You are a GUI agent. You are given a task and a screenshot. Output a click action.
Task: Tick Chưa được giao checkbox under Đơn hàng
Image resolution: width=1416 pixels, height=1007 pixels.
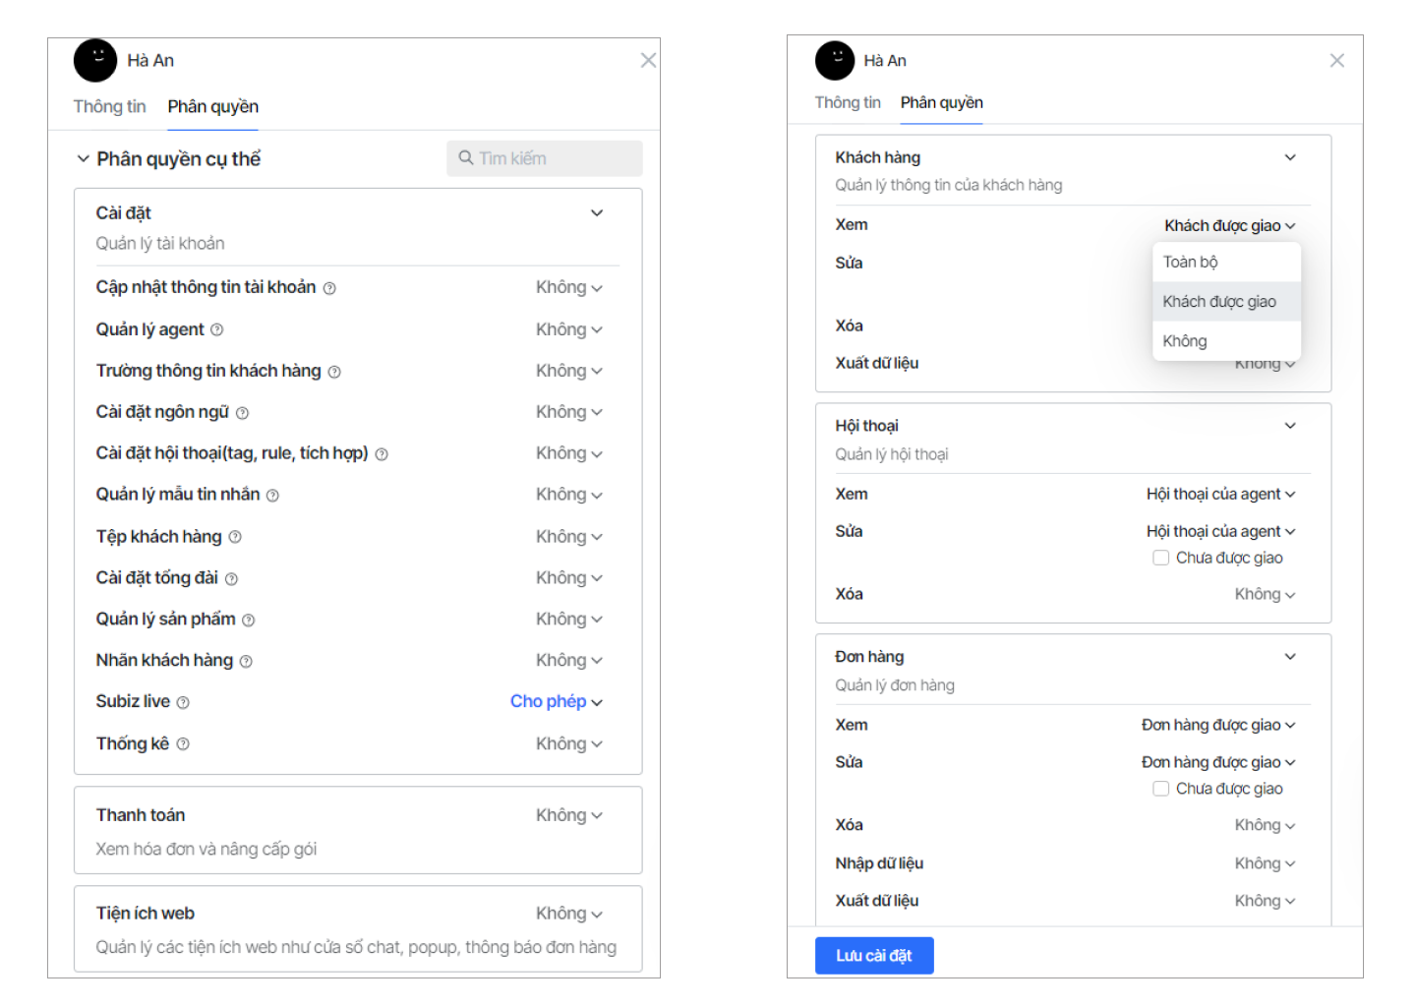[1160, 789]
